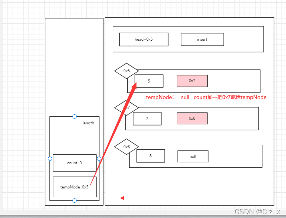Select the pink 0x8 pointer box
This screenshot has width=286, height=218.
(192, 119)
